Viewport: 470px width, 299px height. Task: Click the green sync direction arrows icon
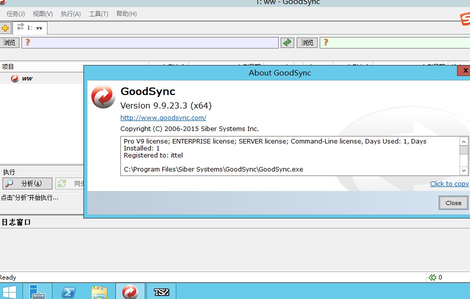[287, 42]
